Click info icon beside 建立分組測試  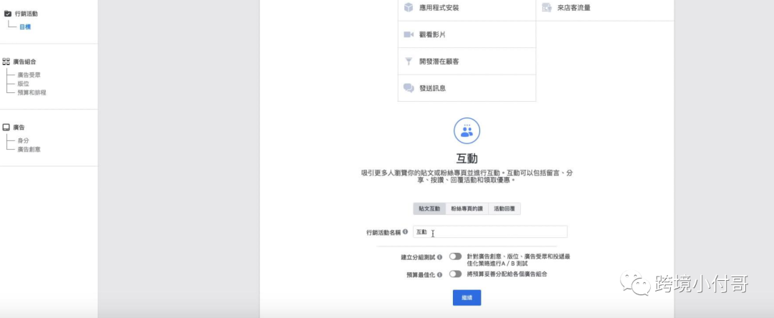coord(440,257)
